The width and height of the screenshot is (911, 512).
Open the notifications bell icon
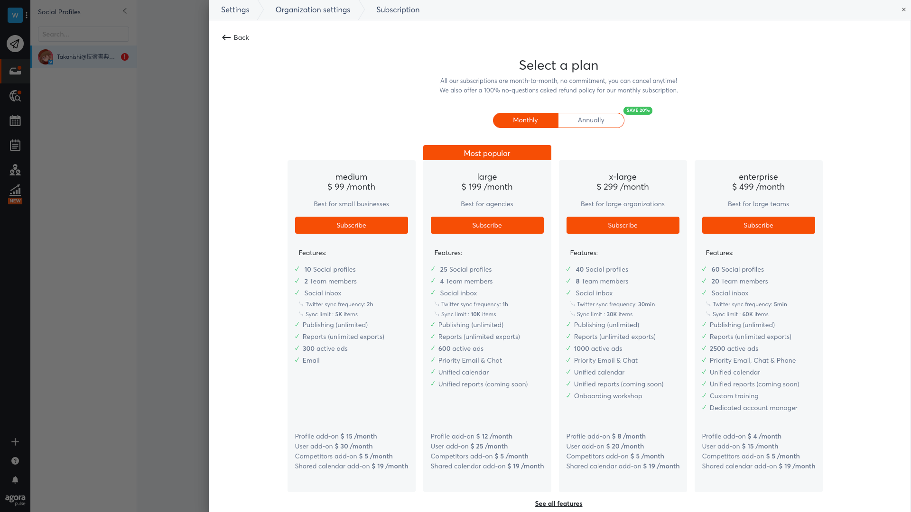(15, 480)
